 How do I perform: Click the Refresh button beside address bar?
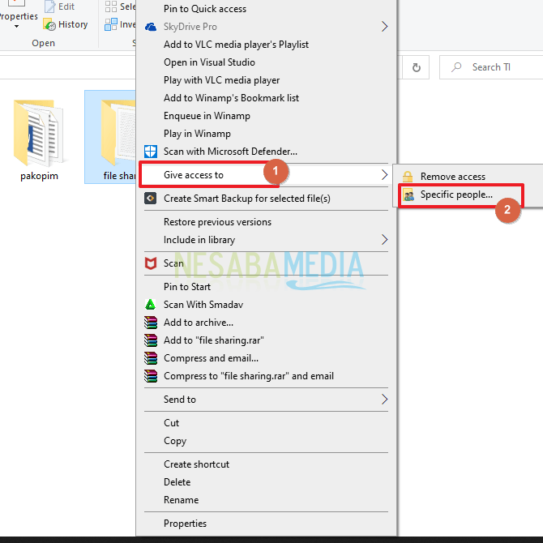[x=417, y=67]
